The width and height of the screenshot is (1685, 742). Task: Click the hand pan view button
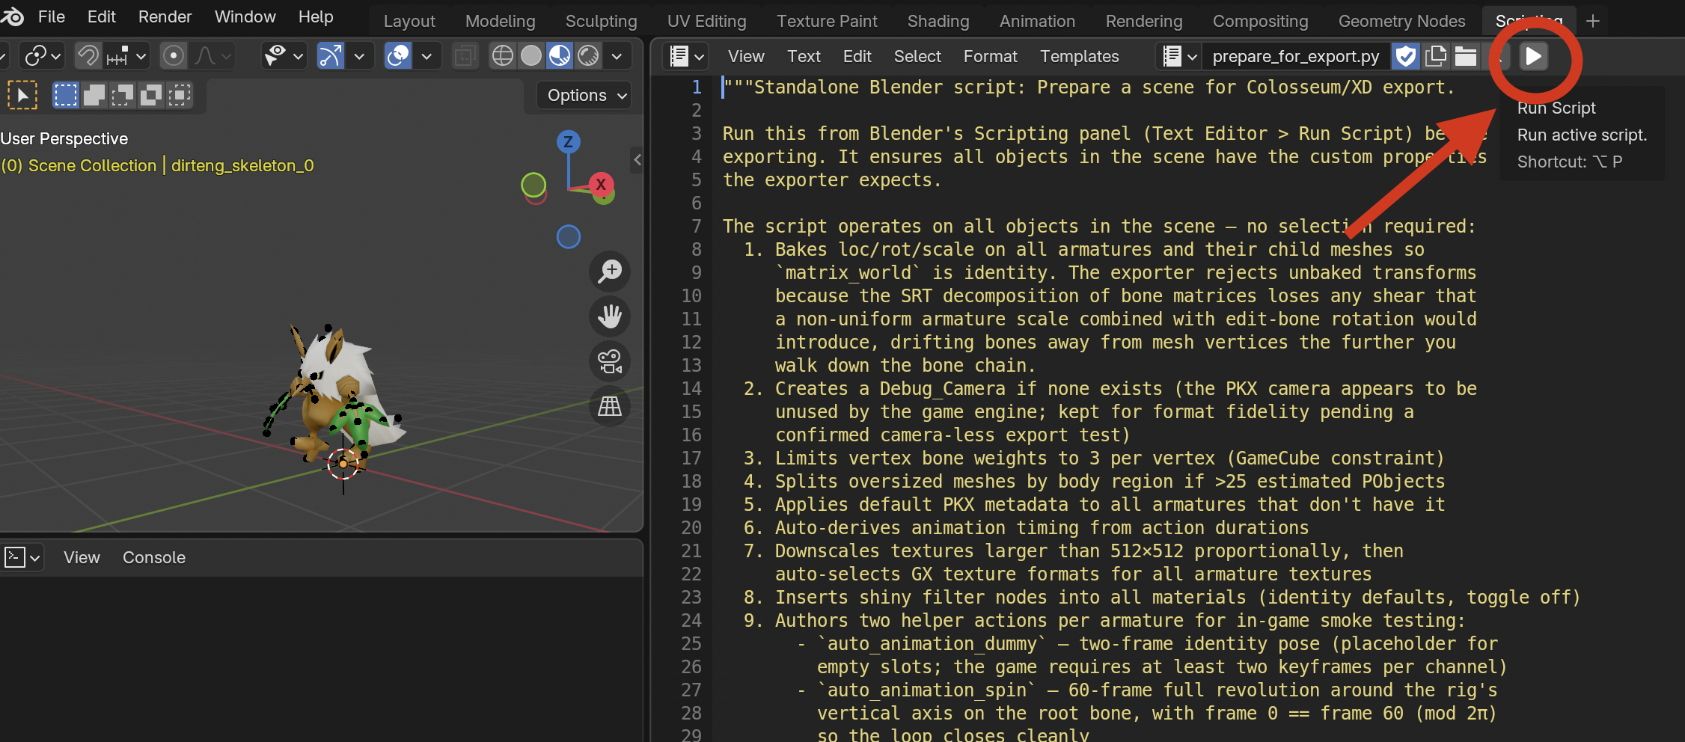[x=610, y=316]
